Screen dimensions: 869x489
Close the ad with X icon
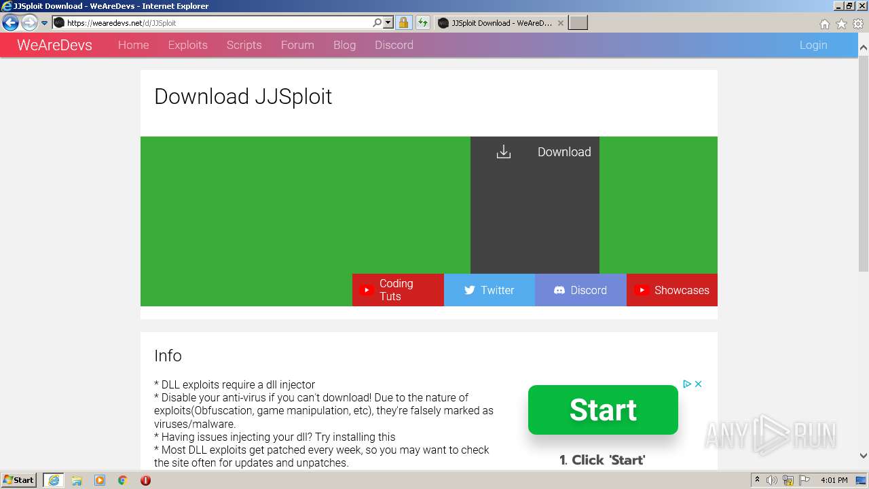(x=698, y=384)
